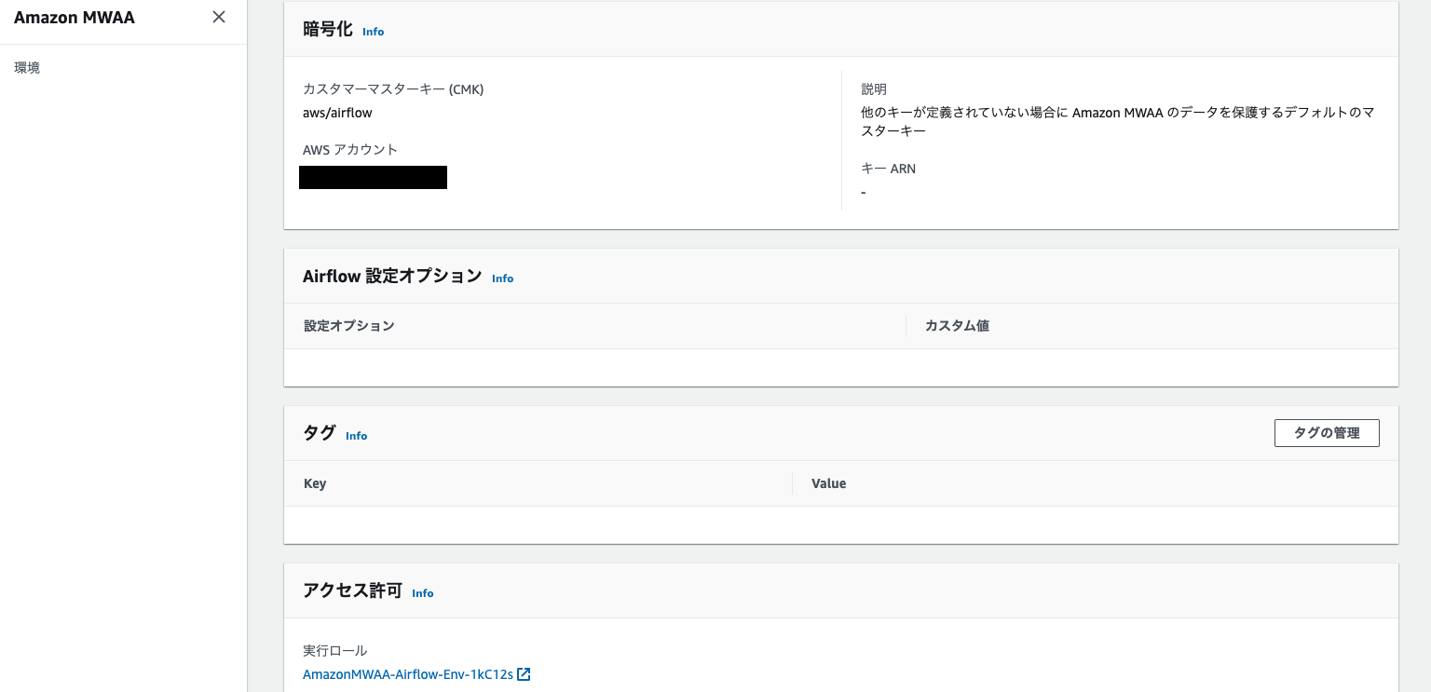This screenshot has height=692, width=1431.
Task: Click the external link icon beside the execution role
Action: pyautogui.click(x=525, y=673)
